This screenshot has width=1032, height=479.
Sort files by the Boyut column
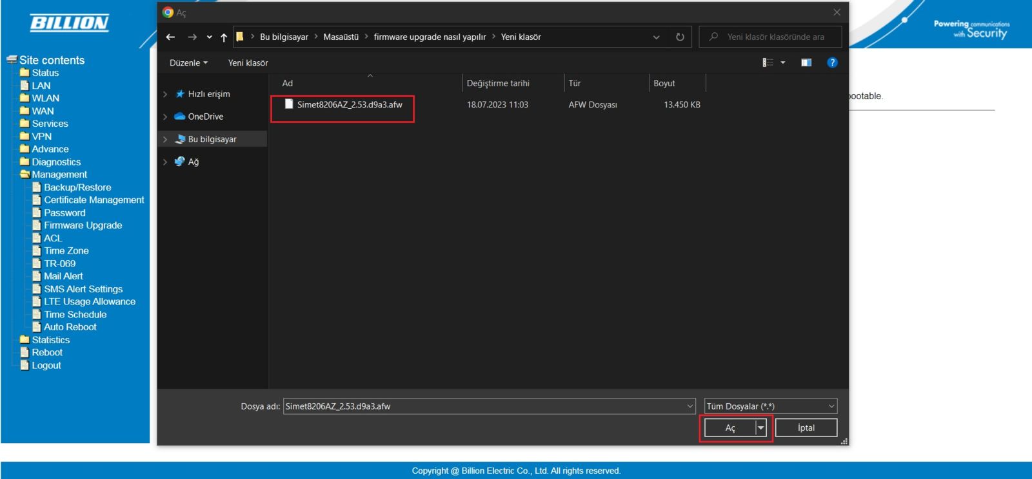click(664, 83)
